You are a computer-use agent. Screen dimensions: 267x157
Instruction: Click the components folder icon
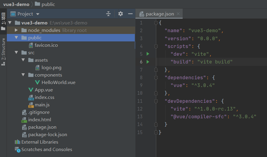(31, 75)
